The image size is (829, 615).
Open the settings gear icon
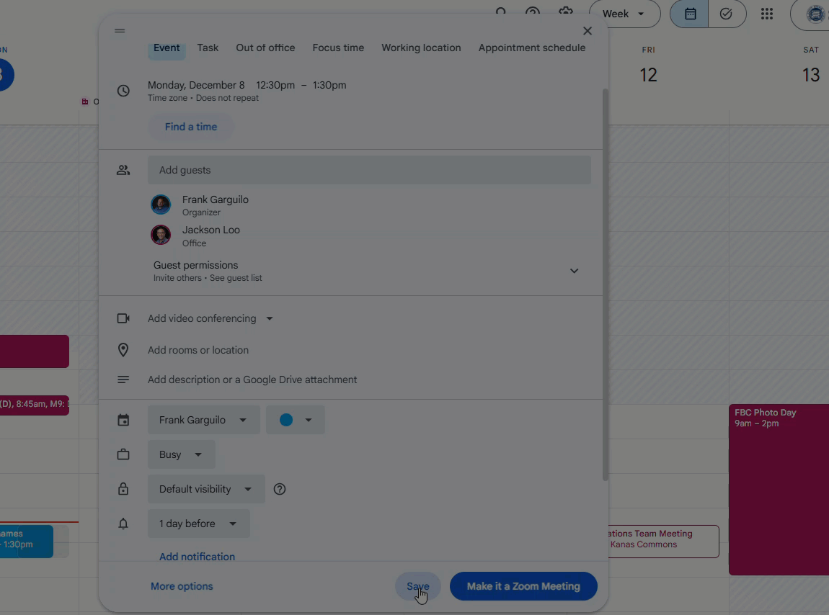tap(566, 12)
